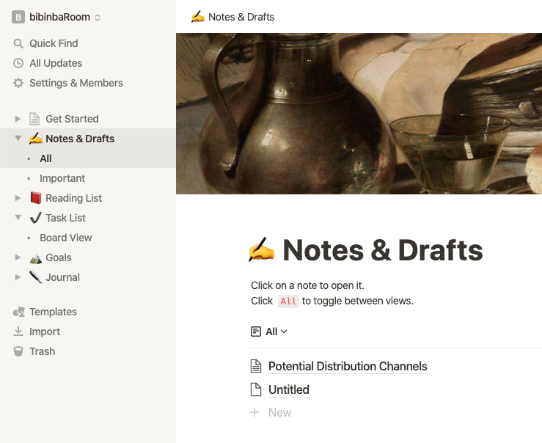Click the list view icon beside All

click(x=256, y=332)
